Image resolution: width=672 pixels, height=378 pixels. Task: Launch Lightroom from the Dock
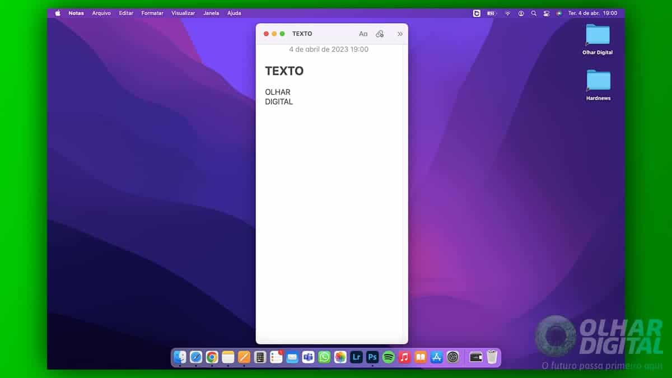click(x=356, y=357)
